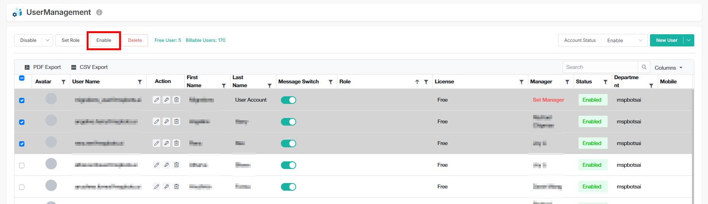The height and width of the screenshot is (204, 708).
Task: Uncheck the third user row checkbox
Action: click(x=22, y=144)
